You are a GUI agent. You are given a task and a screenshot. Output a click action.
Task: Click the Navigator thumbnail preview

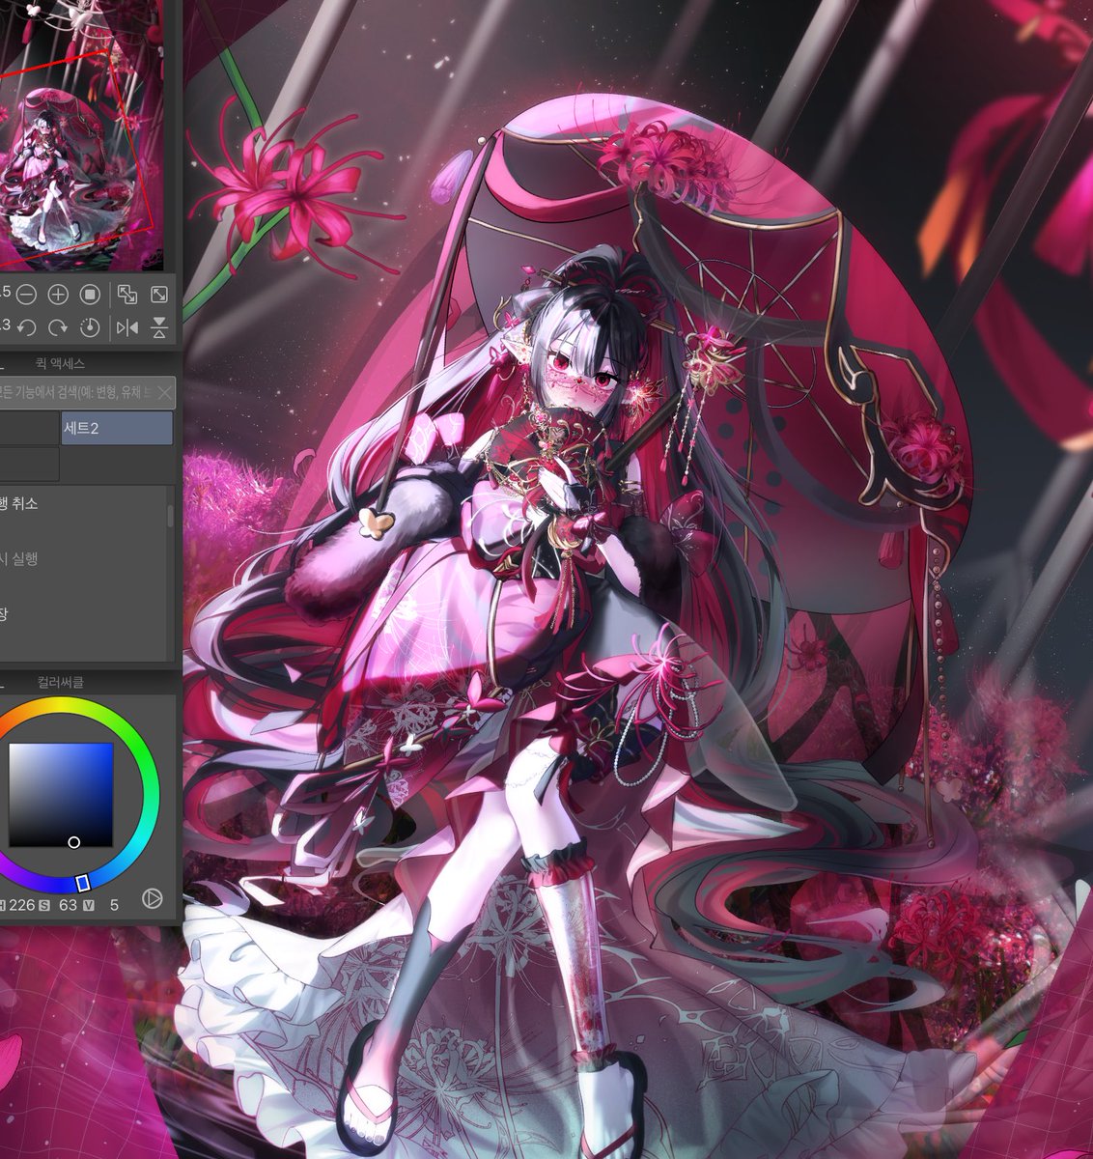[x=81, y=135]
